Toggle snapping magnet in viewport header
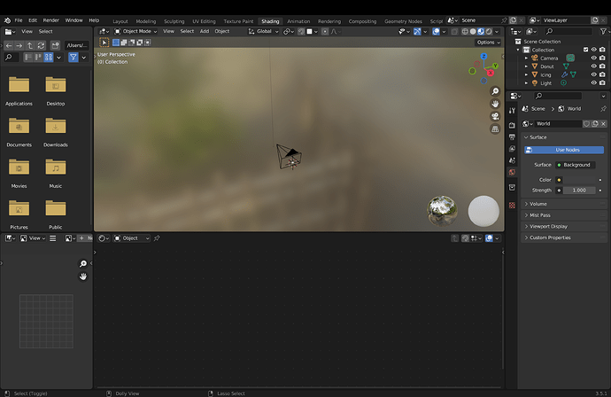The height and width of the screenshot is (397, 611). [x=301, y=32]
